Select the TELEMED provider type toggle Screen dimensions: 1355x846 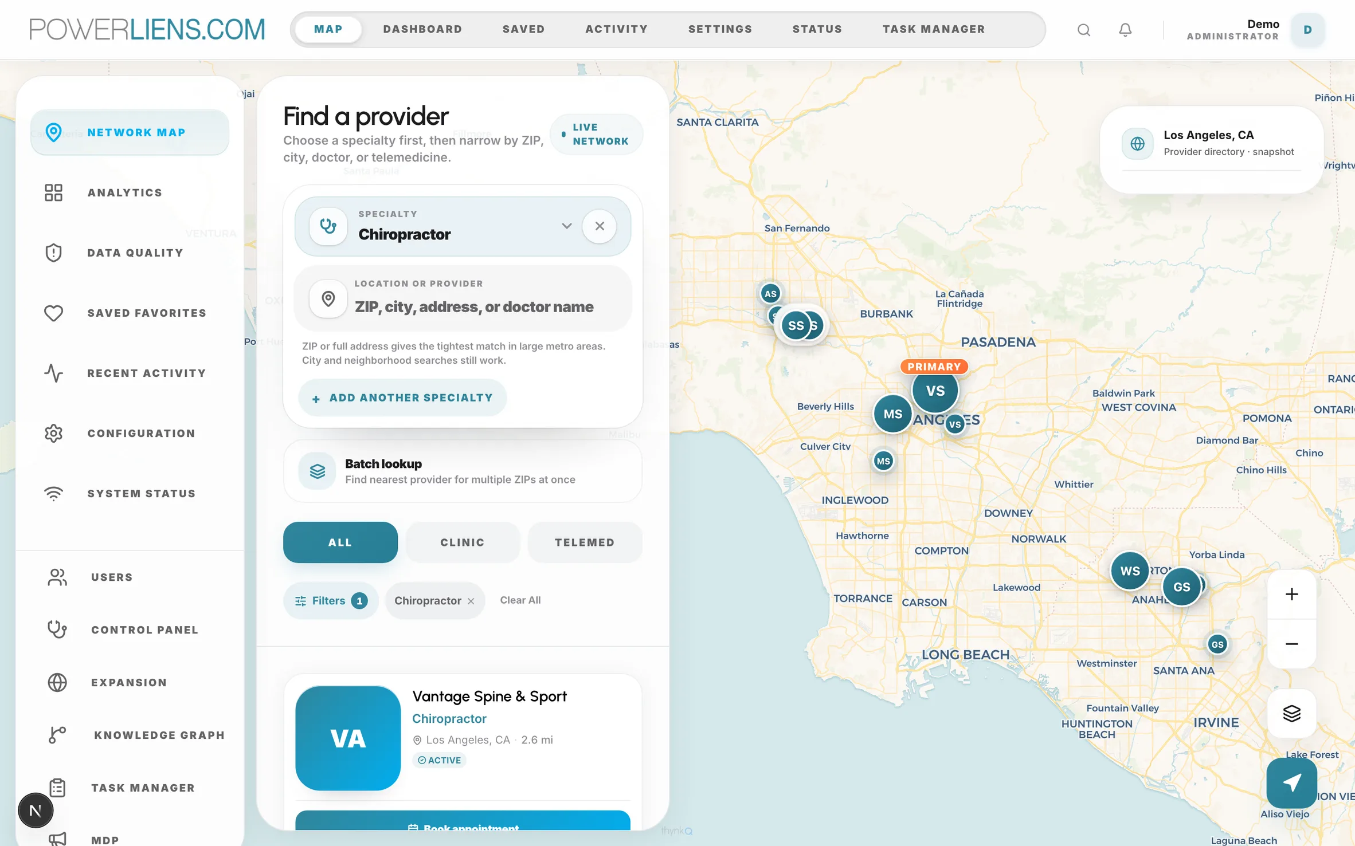[x=585, y=542]
